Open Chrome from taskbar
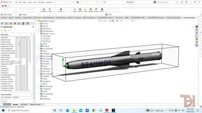Viewport: 202px width, 113px height. tap(94, 110)
